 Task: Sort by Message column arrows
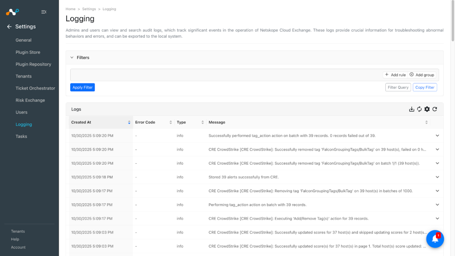coord(427,122)
